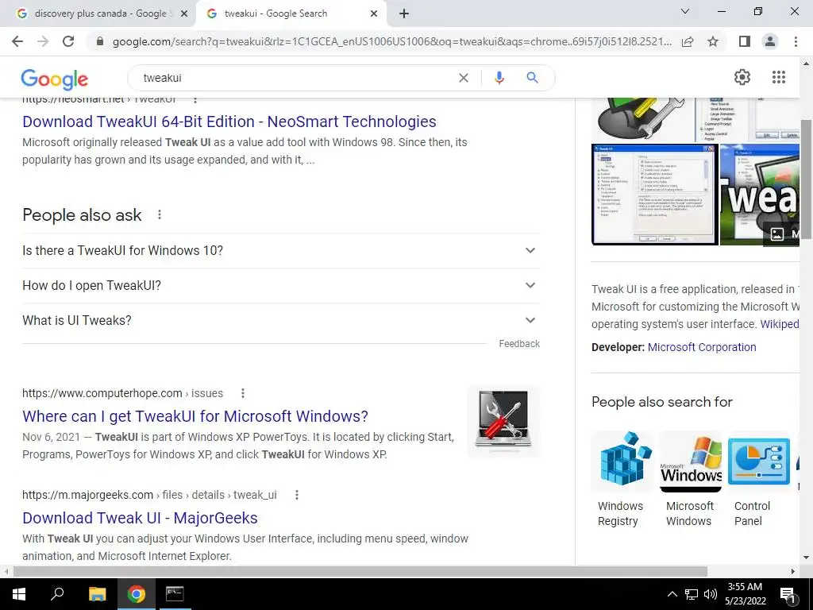Image resolution: width=813 pixels, height=610 pixels.
Task: Open File Explorer from taskbar
Action: [x=97, y=594]
